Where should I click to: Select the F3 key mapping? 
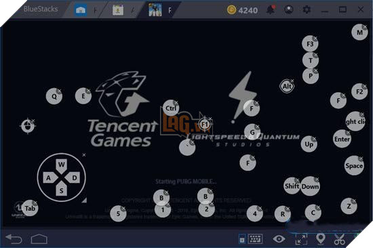click(x=310, y=44)
